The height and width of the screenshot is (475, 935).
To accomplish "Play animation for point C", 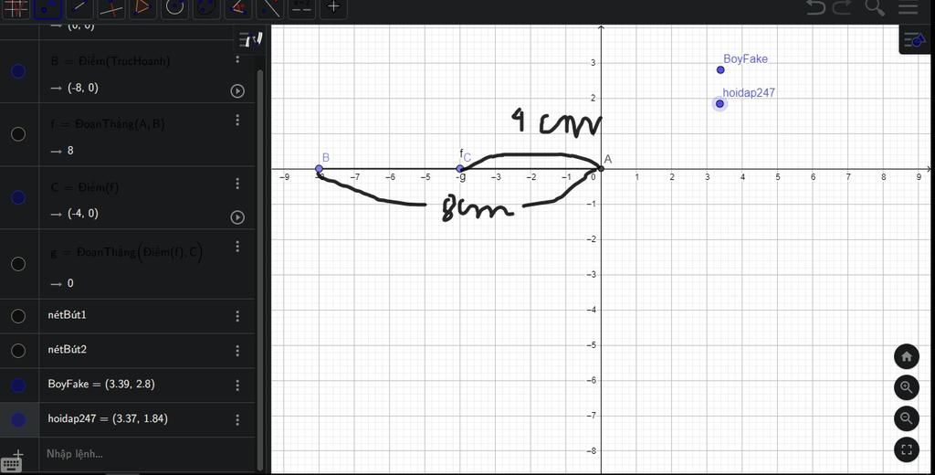I will coord(237,217).
